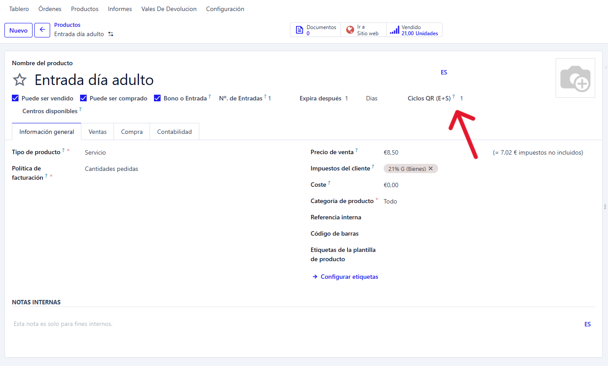
Task: Click the Nuevo button
Action: click(x=18, y=30)
